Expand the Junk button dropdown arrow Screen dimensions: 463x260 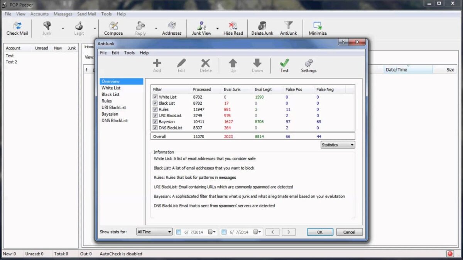pyautogui.click(x=63, y=28)
